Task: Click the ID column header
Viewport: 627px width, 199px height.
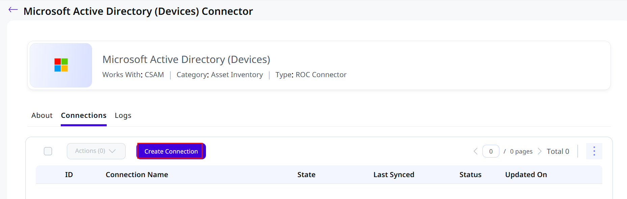Action: [69, 174]
